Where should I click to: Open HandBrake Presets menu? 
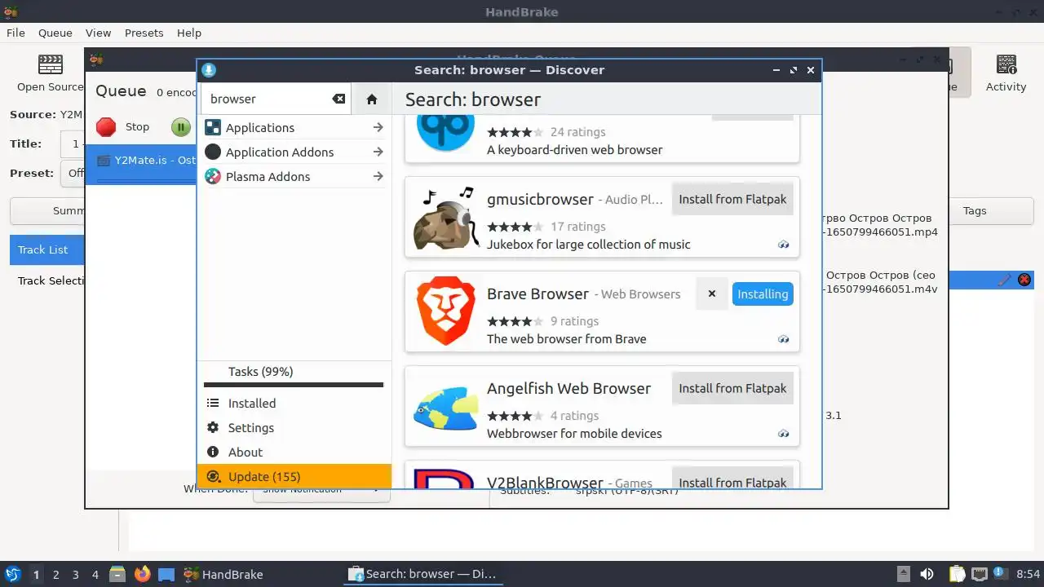(144, 33)
